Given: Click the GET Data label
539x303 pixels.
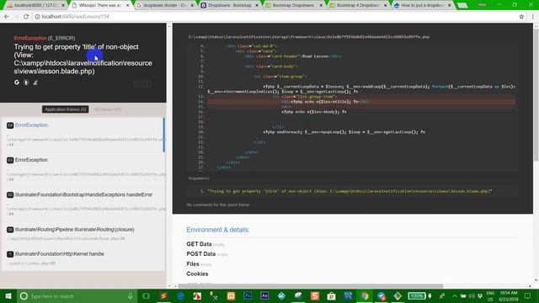Looking at the screenshot, I should tap(199, 244).
